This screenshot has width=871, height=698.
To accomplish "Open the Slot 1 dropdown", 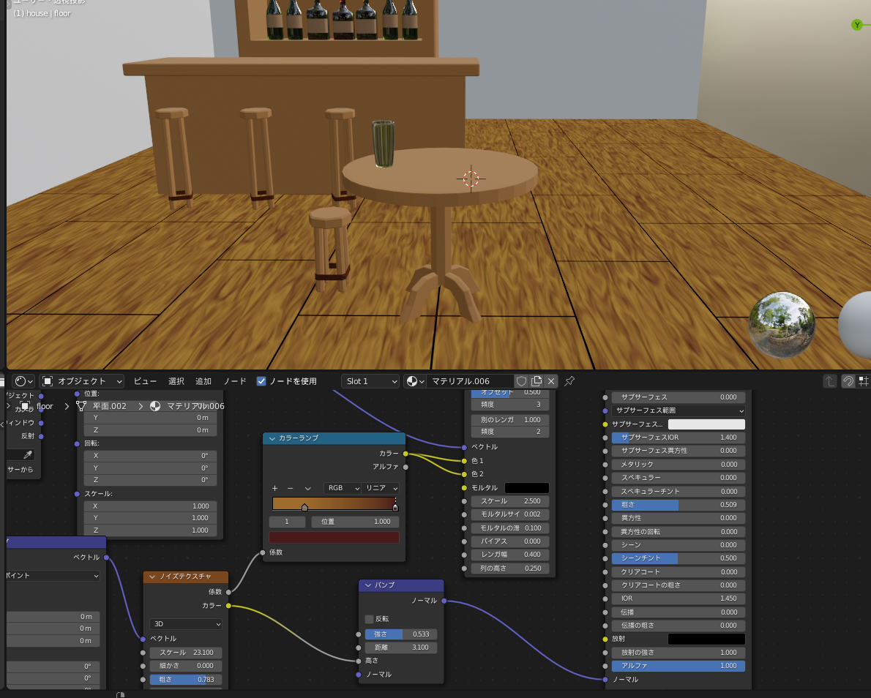I will (370, 381).
